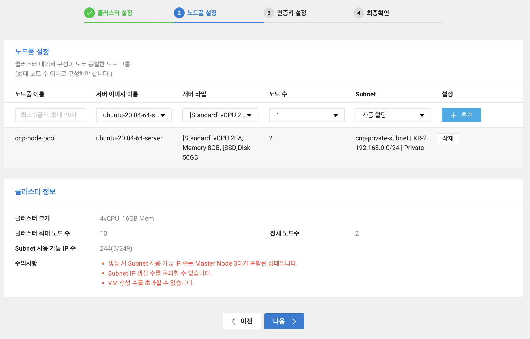Click the left chevron on 이전 button
Viewport: 530px width, 339px height.
click(233, 321)
